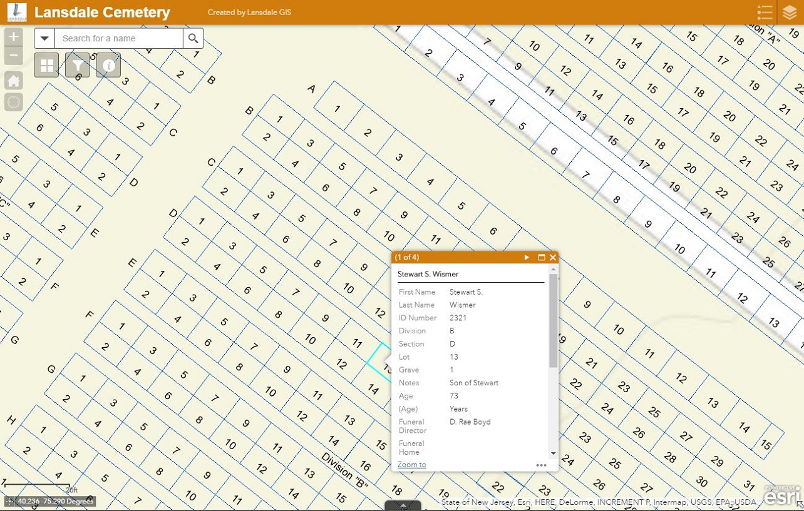Open the Legend icon in the header

pos(765,12)
